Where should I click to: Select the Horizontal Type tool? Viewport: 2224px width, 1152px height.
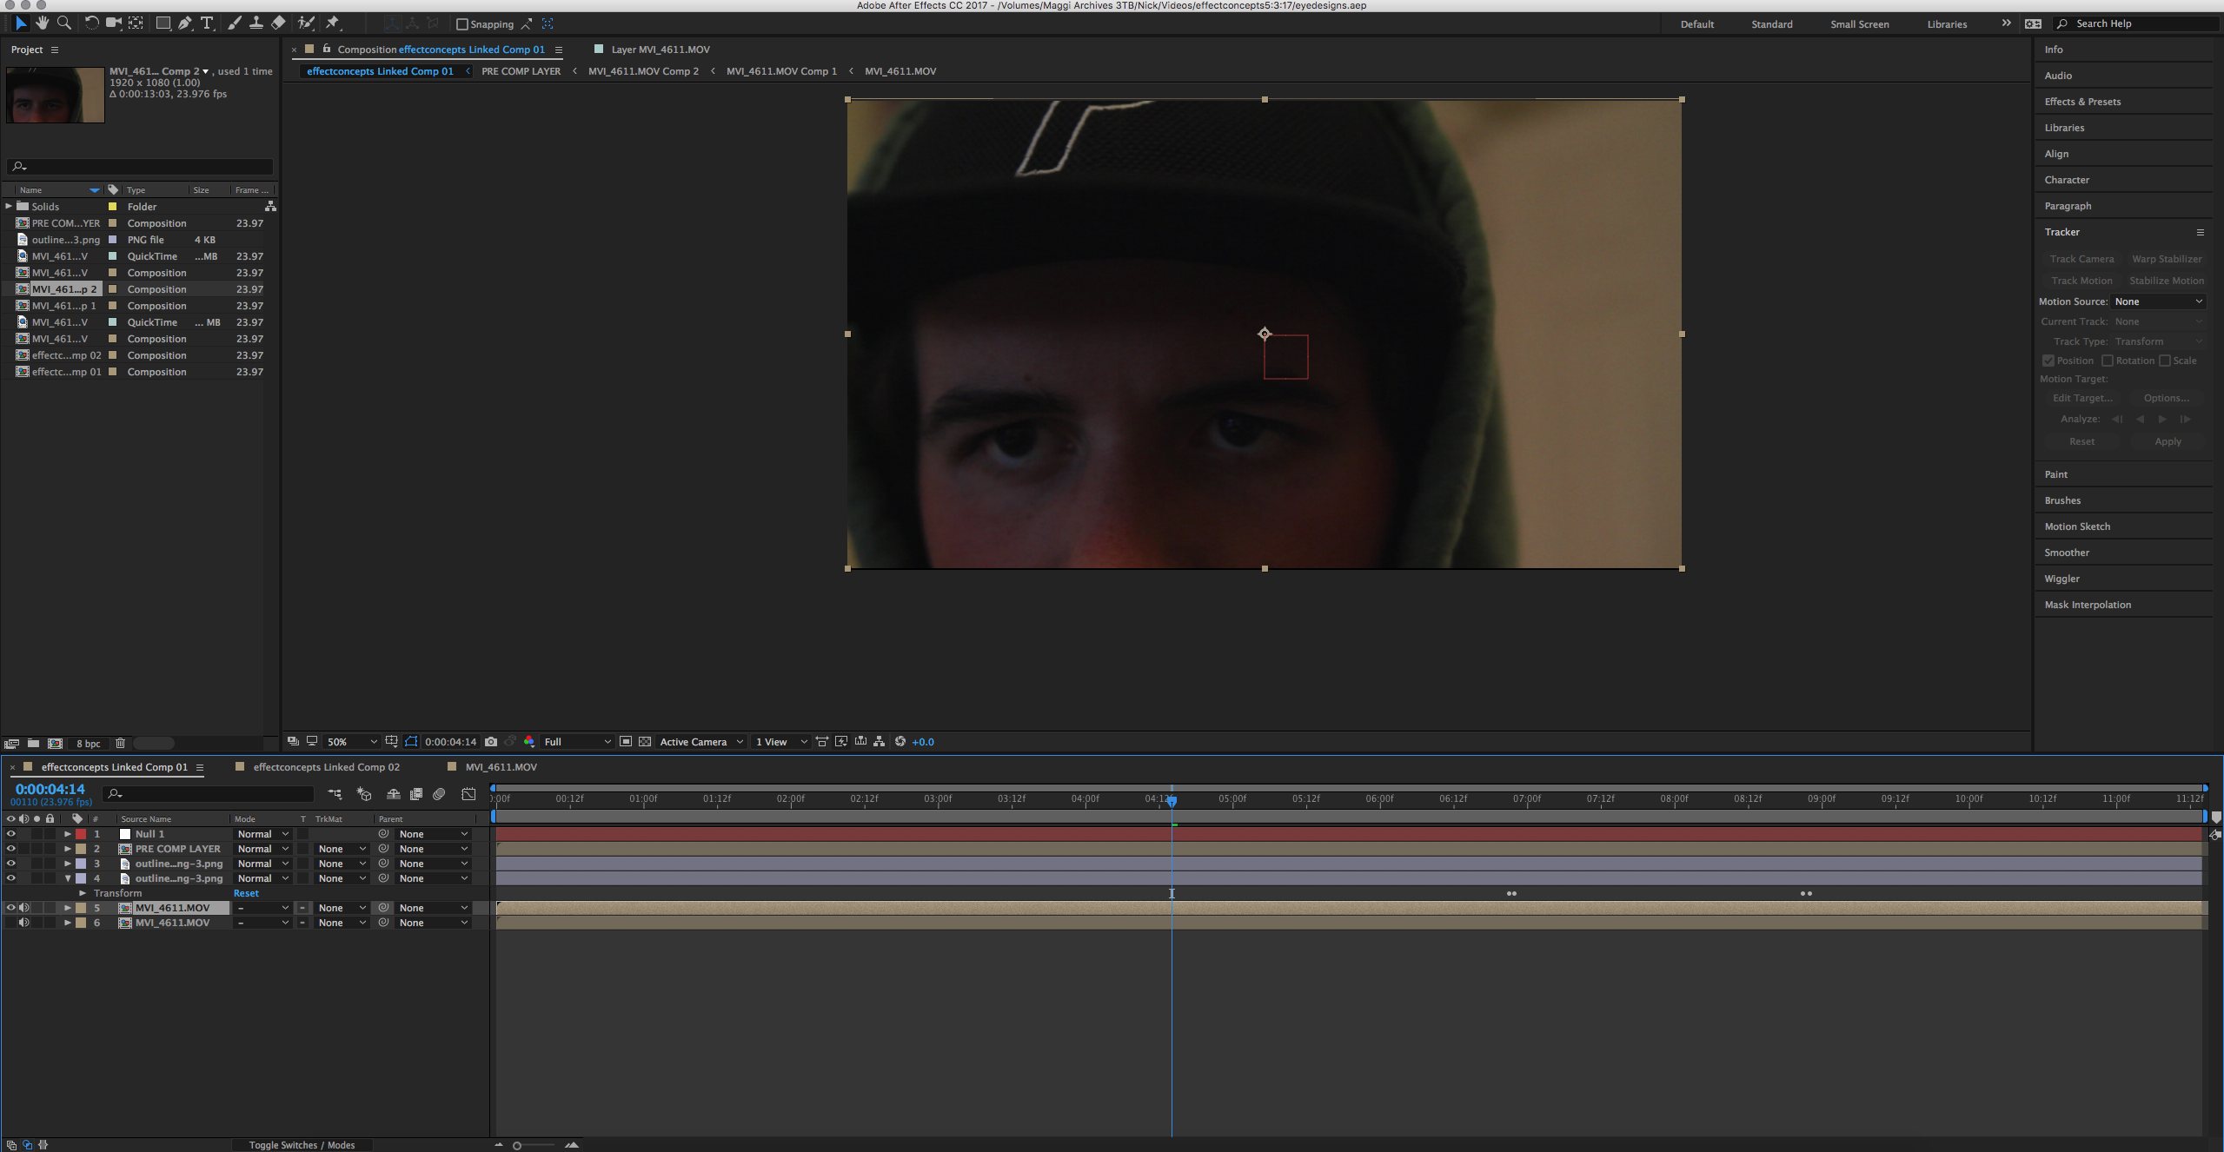[207, 23]
